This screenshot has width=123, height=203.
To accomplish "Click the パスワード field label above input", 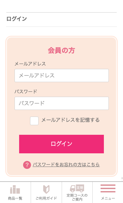I will 26,91.
